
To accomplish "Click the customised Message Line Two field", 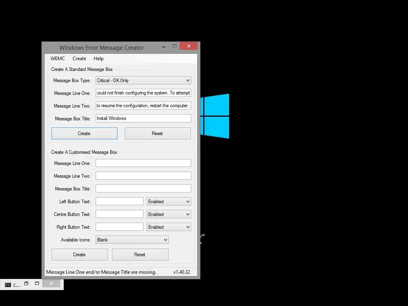I will click(x=143, y=176).
